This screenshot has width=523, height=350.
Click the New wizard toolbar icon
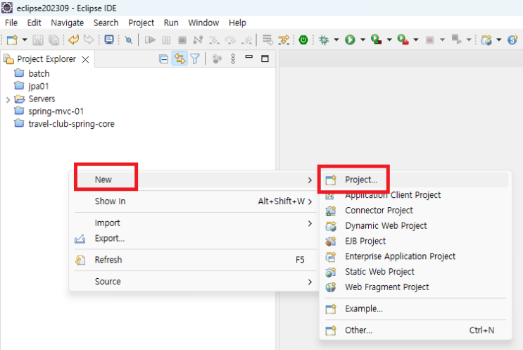point(12,39)
